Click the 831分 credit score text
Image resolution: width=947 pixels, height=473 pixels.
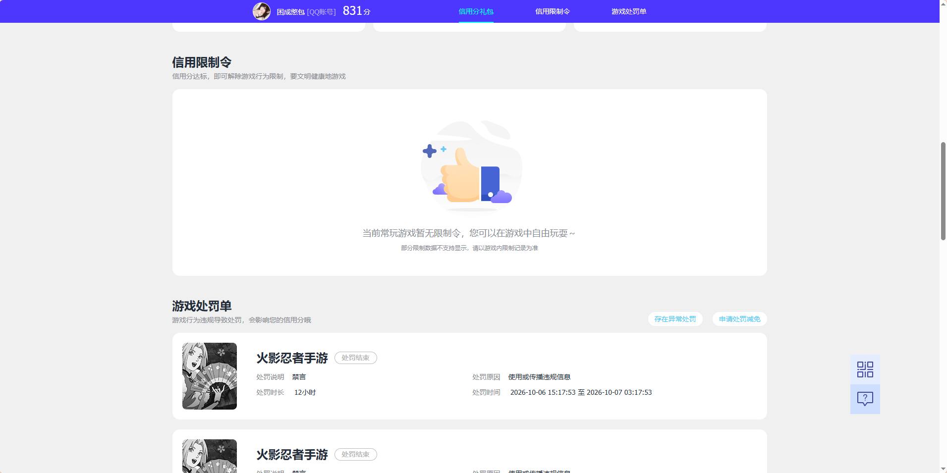(356, 11)
